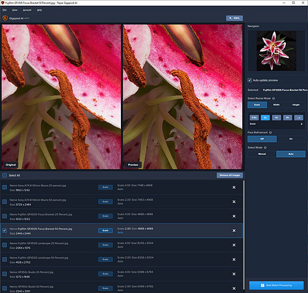Click the info icon beside Select Mode
Viewport: 308px width, 293px height.
pyautogui.click(x=265, y=148)
